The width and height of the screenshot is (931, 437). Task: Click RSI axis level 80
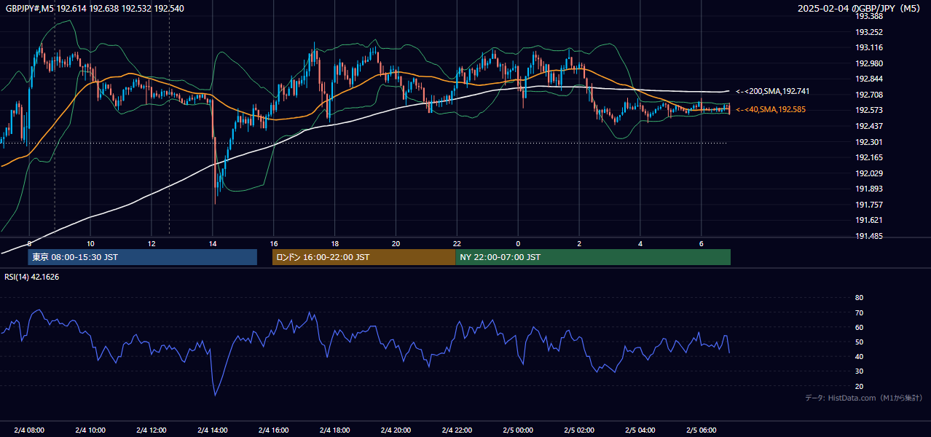pos(859,298)
